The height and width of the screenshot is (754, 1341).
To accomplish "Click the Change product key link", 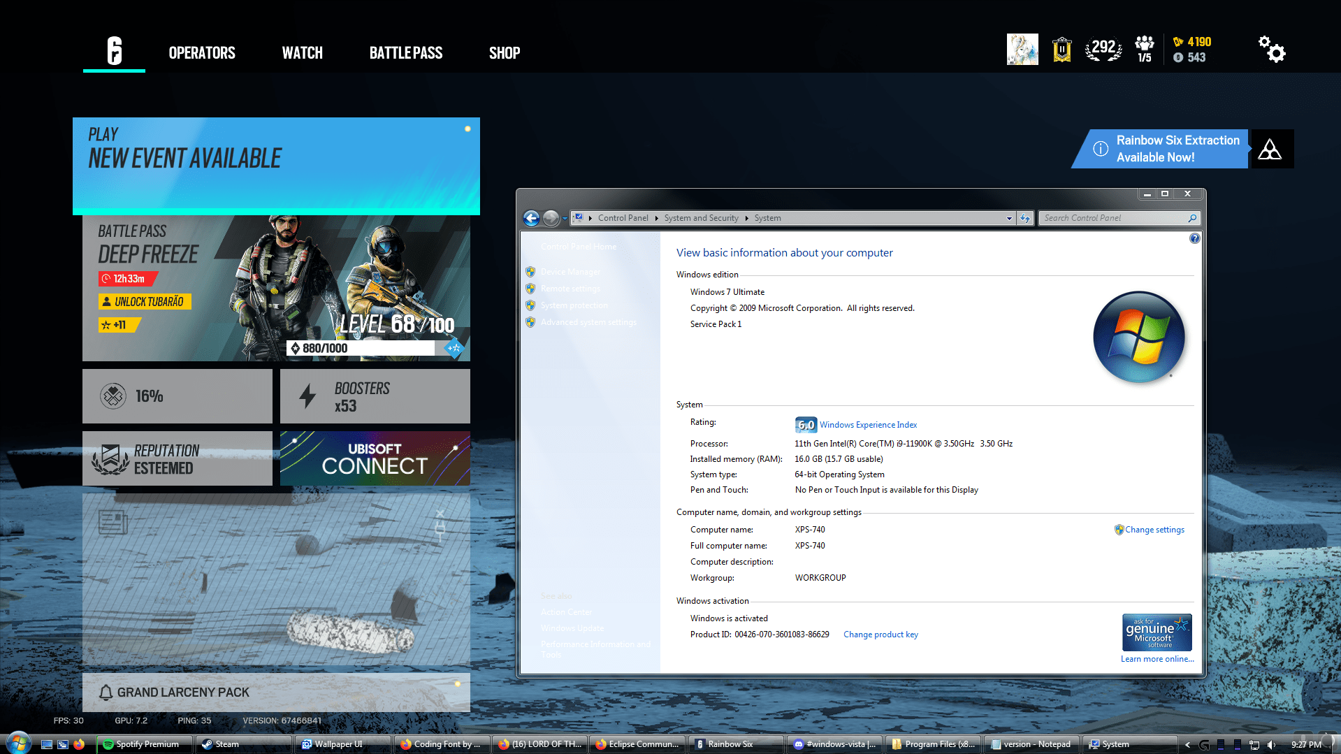I will [880, 635].
